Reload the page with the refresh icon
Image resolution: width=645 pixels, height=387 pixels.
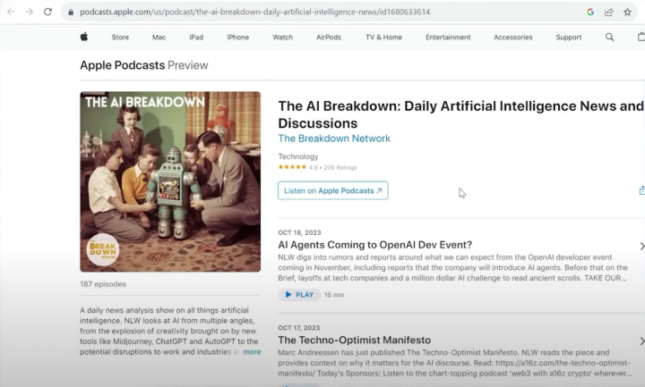click(x=47, y=12)
